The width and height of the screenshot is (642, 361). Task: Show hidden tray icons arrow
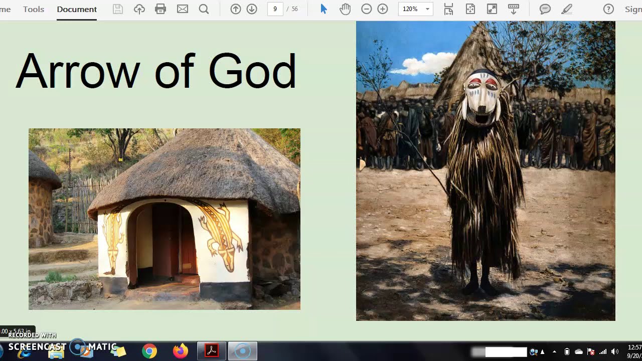[x=554, y=351]
